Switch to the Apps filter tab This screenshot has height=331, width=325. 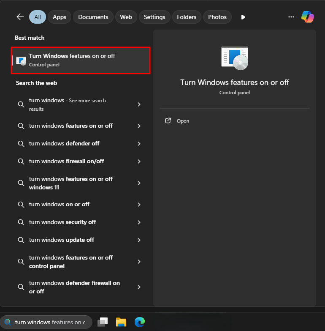click(60, 17)
